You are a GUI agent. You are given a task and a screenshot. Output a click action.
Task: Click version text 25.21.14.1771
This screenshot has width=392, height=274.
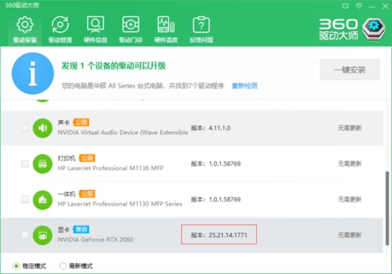tap(228, 235)
